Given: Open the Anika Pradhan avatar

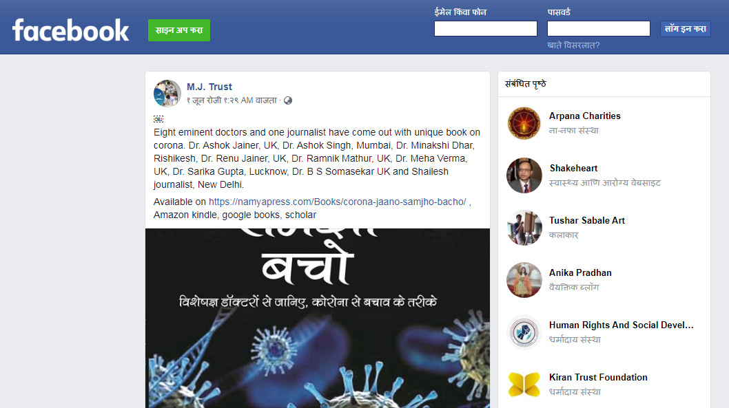Looking at the screenshot, I should 524,280.
